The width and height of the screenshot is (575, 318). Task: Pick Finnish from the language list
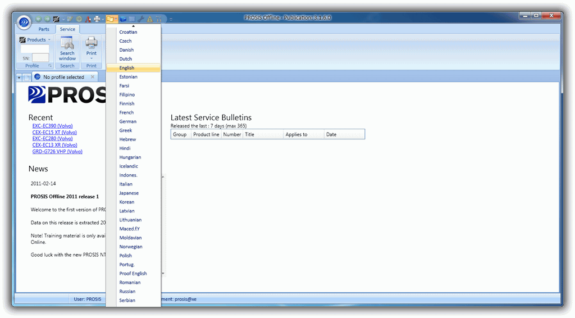tap(134, 103)
